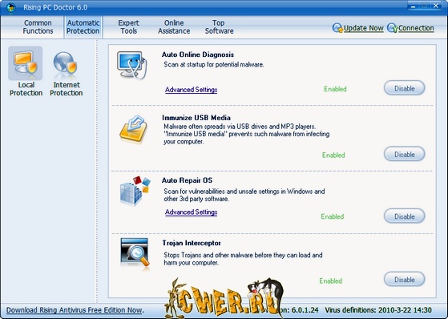The height and width of the screenshot is (319, 448).
Task: Switch to the Common Functions tab
Action: coord(38,27)
